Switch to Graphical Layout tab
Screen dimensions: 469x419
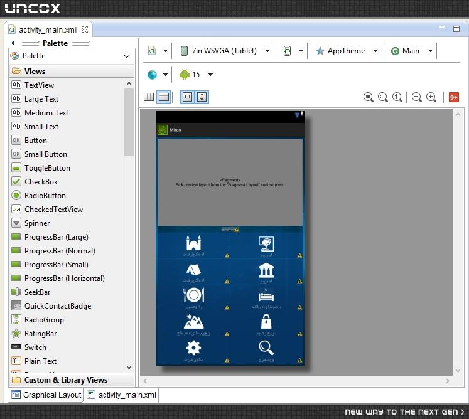point(46,395)
